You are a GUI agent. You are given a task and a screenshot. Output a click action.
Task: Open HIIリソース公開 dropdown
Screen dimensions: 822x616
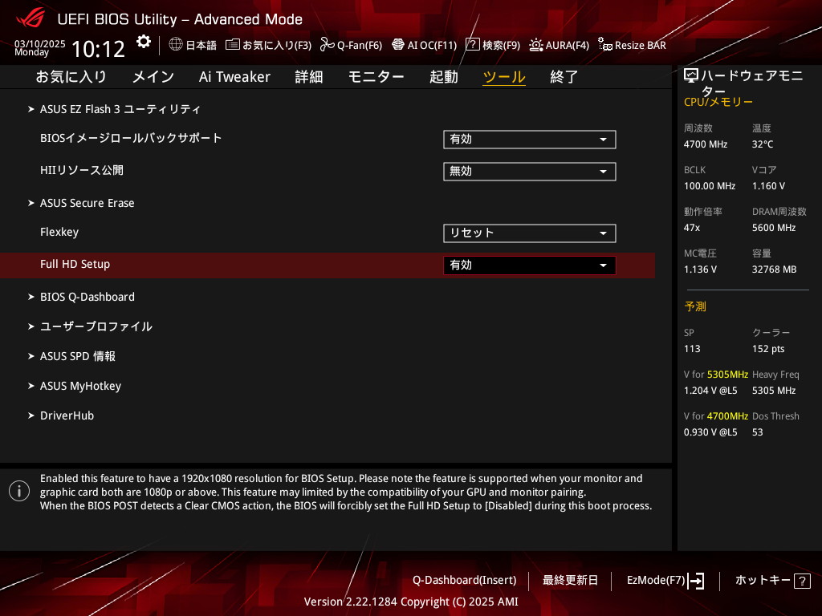530,172
